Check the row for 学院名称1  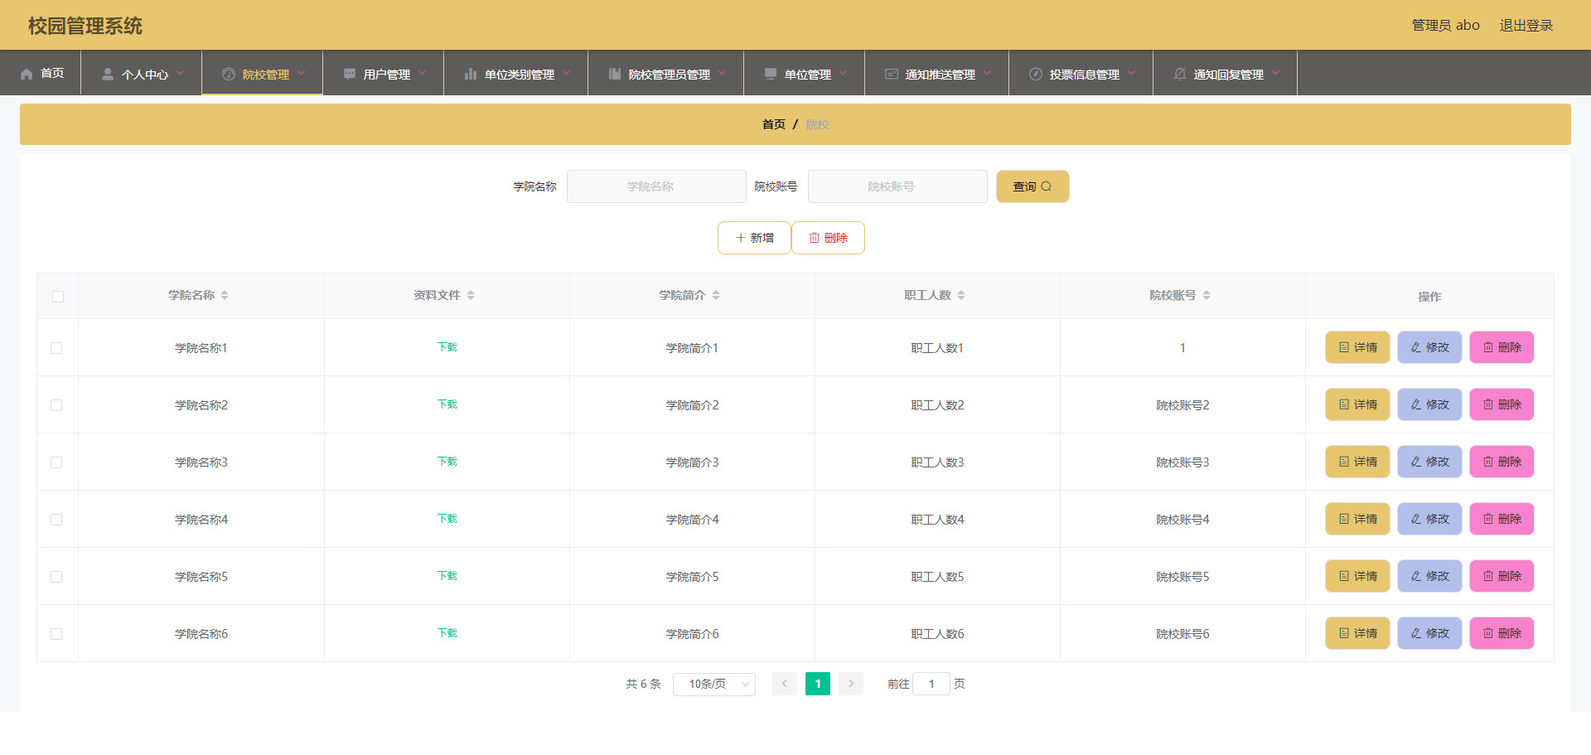coord(56,348)
